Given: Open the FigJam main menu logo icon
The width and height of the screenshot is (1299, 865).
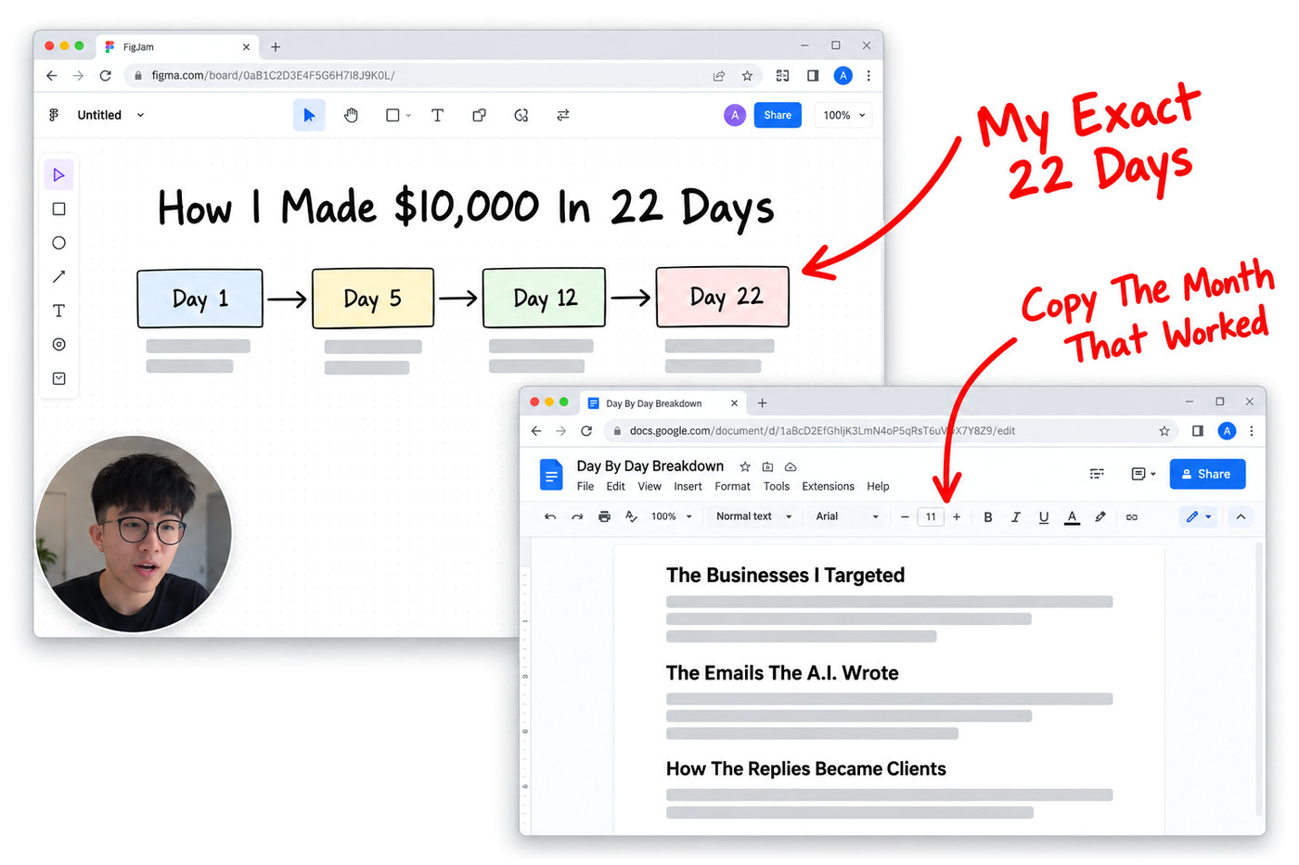Looking at the screenshot, I should point(54,115).
